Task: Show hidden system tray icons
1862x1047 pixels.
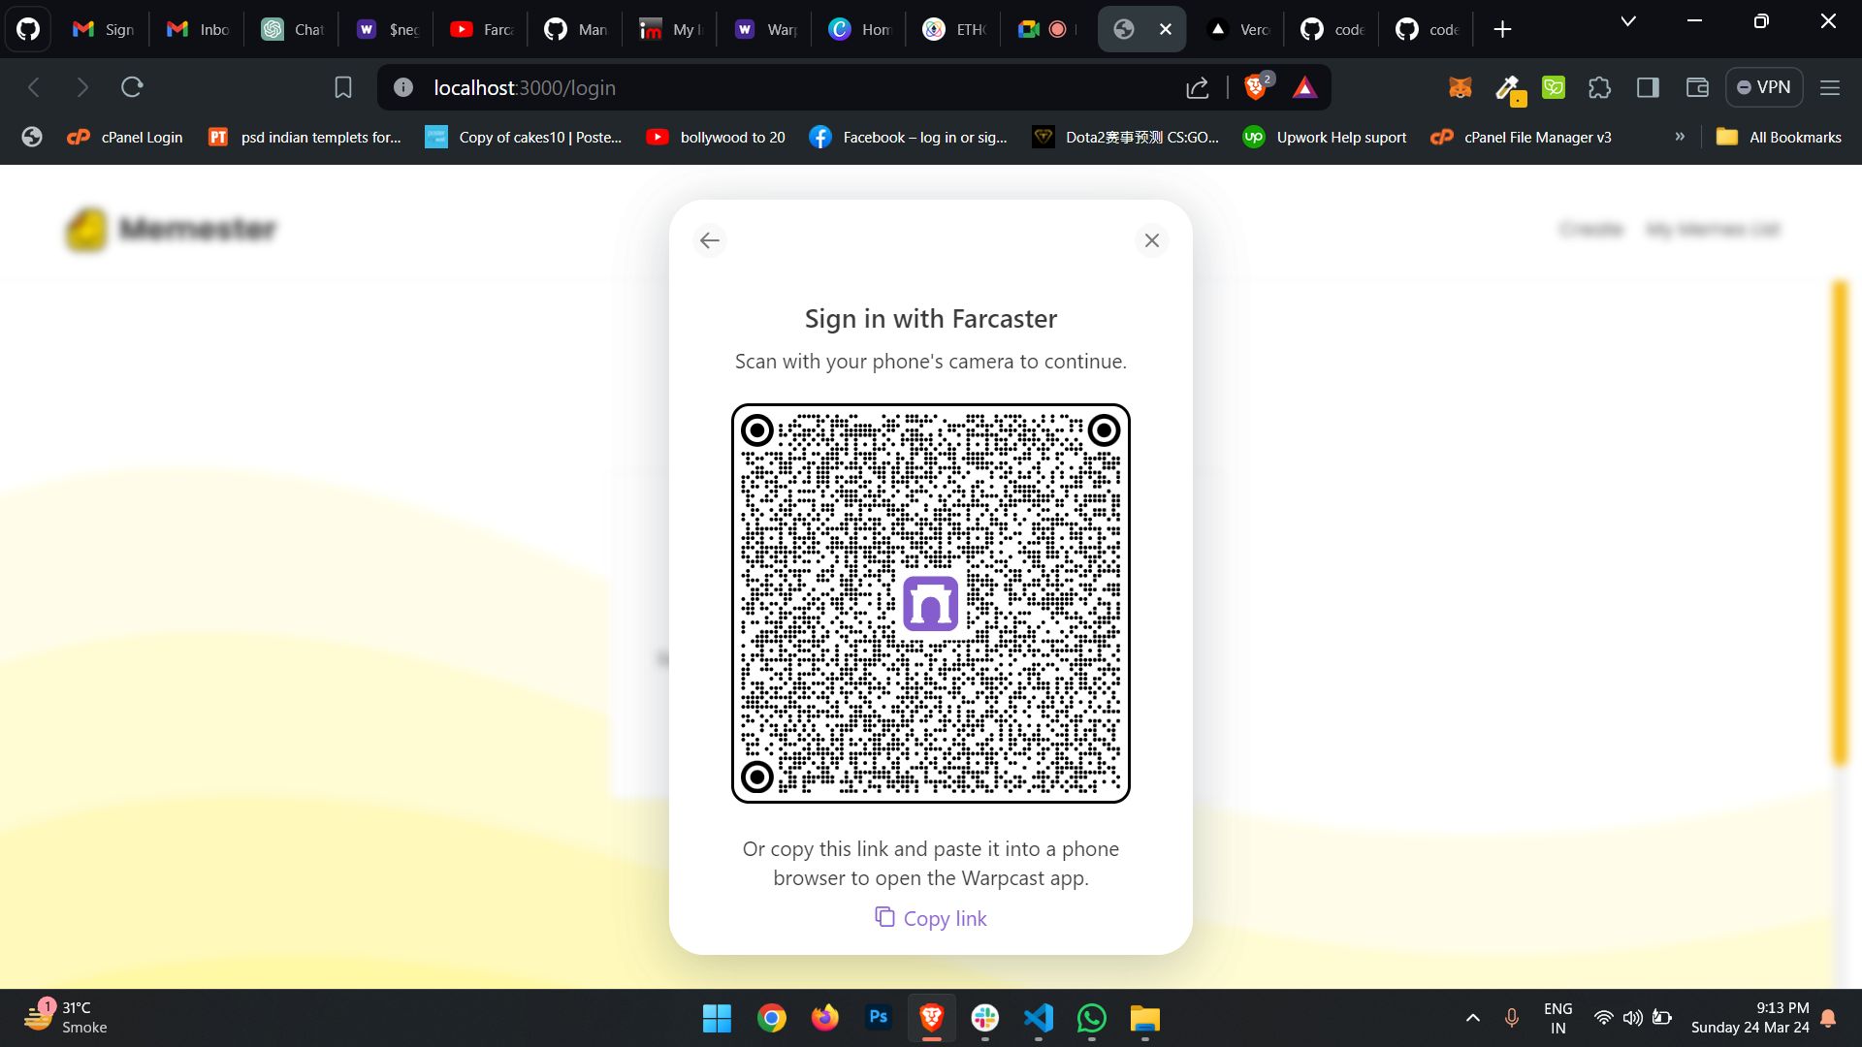Action: (1472, 1018)
